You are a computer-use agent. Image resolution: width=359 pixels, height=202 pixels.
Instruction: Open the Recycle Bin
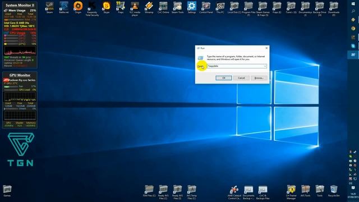pos(334,191)
